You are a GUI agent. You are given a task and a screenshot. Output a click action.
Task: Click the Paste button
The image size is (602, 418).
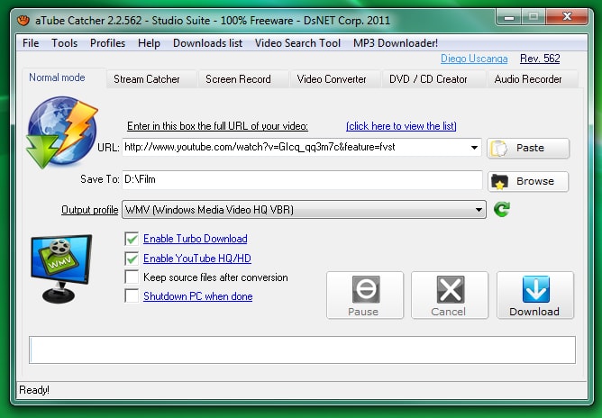pos(528,148)
